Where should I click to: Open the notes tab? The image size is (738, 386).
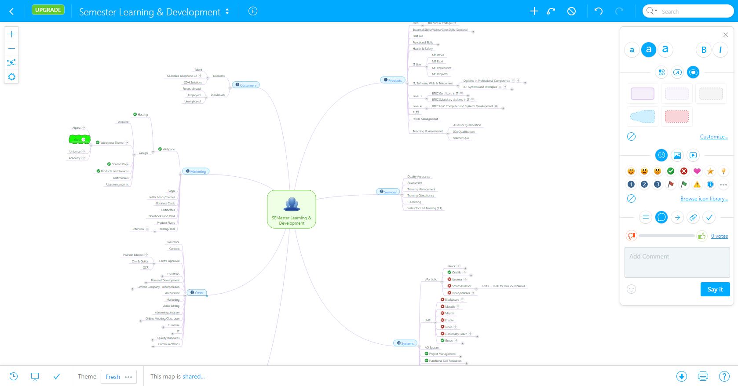pyautogui.click(x=646, y=217)
